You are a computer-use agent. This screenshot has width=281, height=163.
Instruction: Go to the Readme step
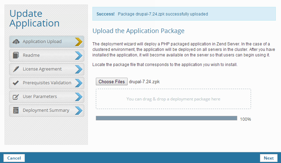tap(31, 55)
